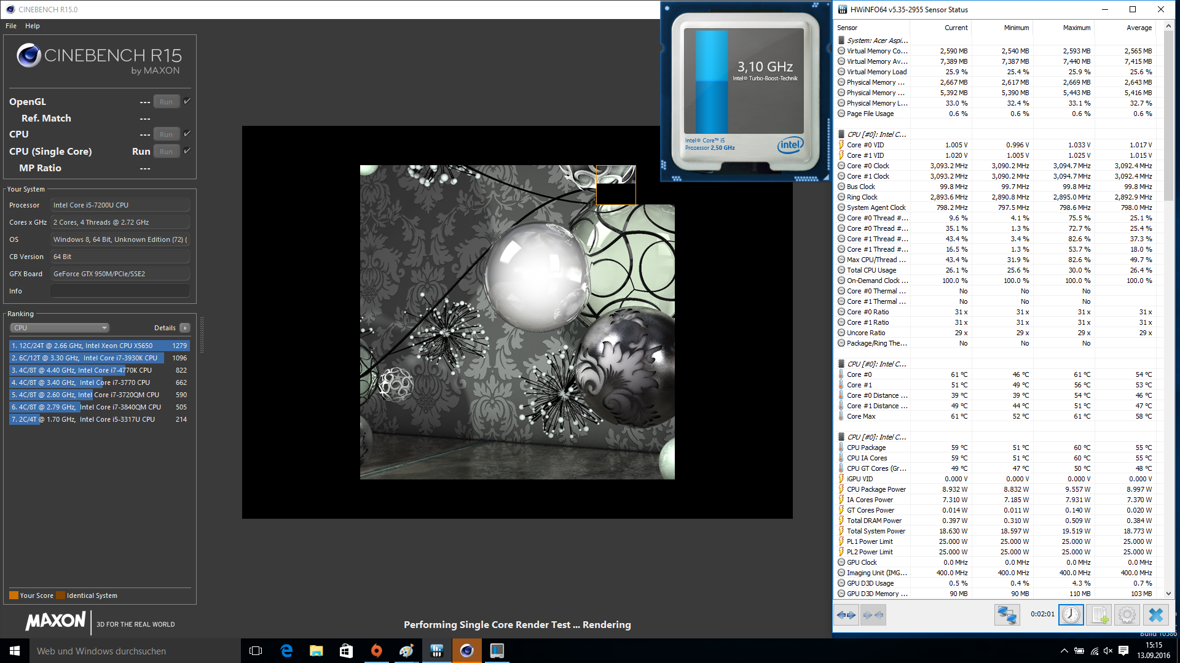Toggle the OpenGL test checkbox

(187, 101)
